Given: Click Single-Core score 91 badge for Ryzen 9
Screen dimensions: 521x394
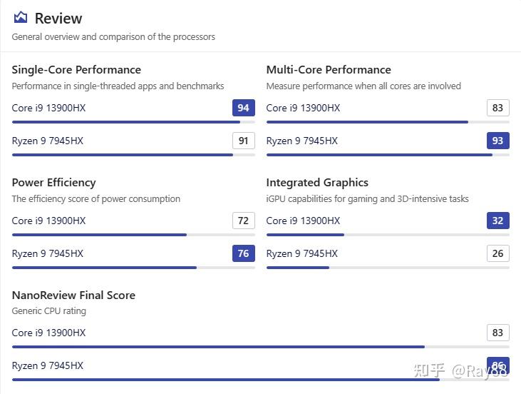Looking at the screenshot, I should [243, 141].
